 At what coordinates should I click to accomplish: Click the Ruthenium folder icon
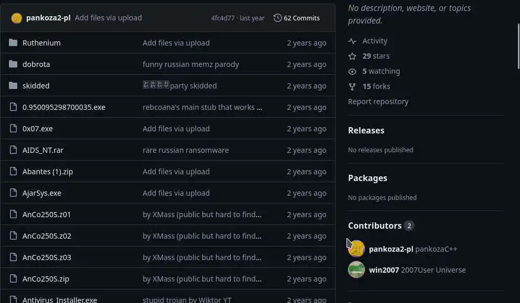pos(13,43)
